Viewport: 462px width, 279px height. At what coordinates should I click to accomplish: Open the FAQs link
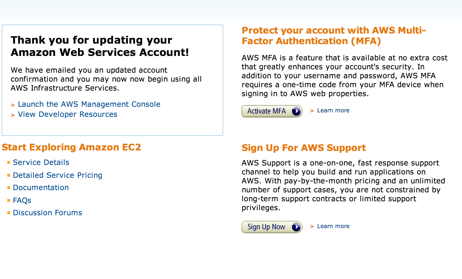tap(22, 200)
